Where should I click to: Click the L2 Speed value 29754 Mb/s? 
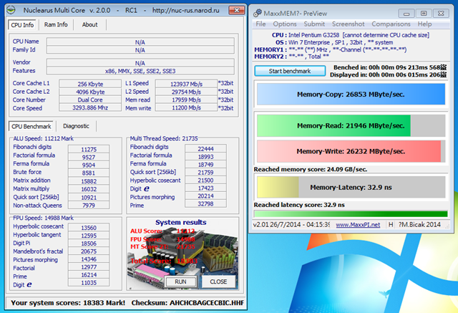[x=186, y=92]
